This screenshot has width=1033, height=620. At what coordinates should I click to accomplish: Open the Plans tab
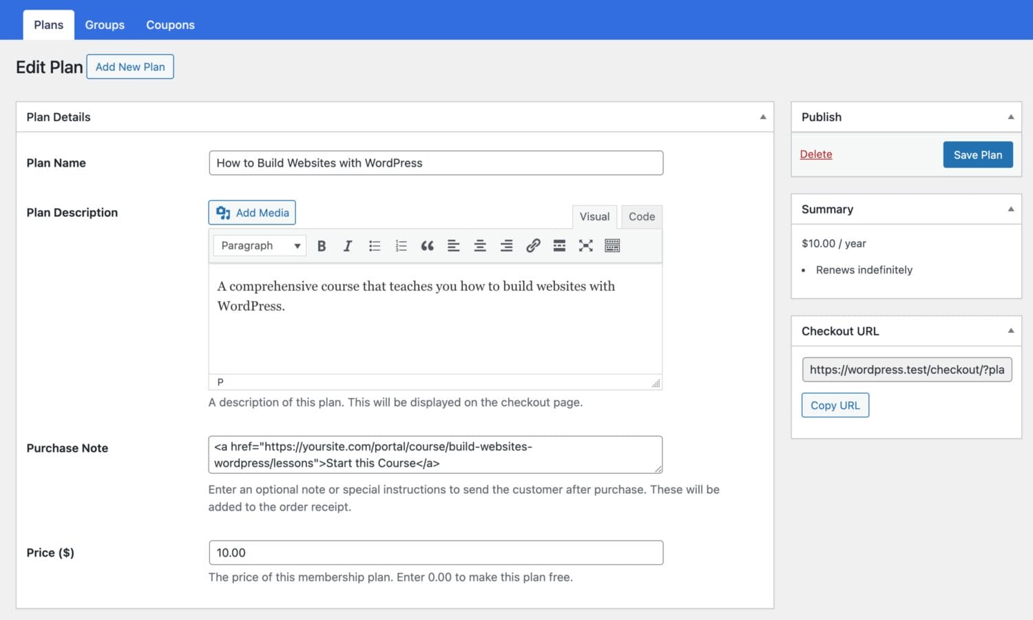coord(48,25)
